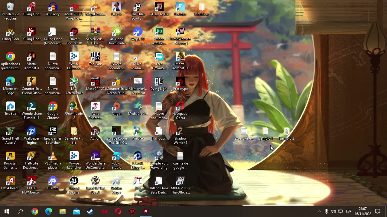Screen dimensions: 387x217
Task: Select the Audacity desktop shortcut
Action: coord(53,9)
